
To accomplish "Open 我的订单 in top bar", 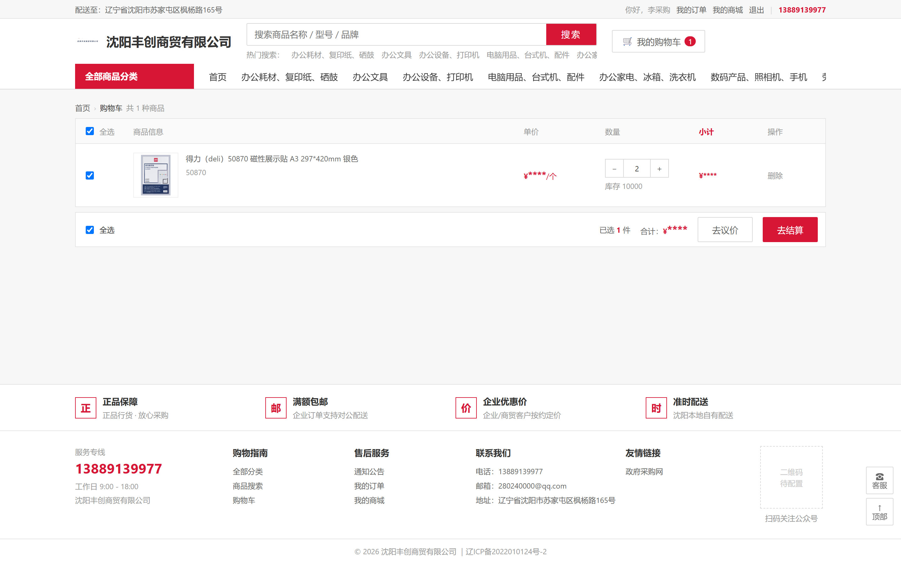I will click(691, 10).
